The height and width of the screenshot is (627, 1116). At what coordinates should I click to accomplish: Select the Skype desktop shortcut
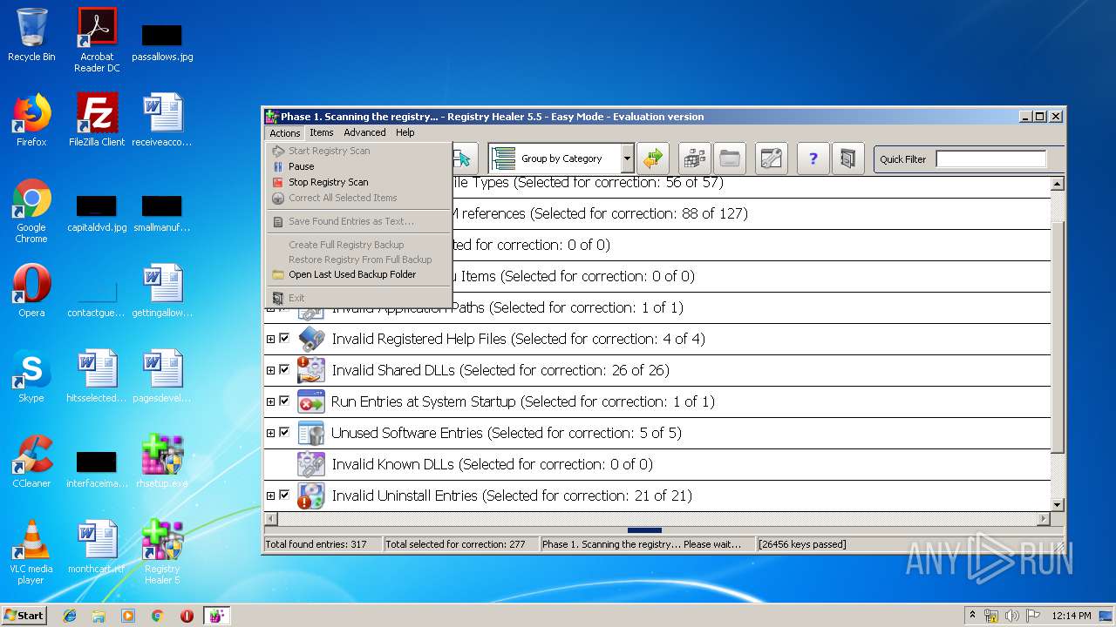31,375
